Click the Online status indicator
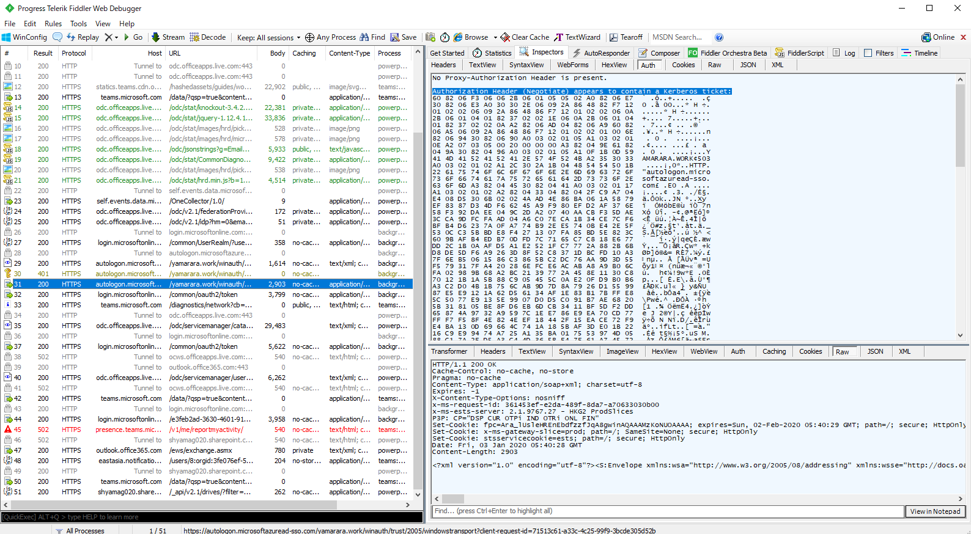This screenshot has width=971, height=534. point(938,37)
